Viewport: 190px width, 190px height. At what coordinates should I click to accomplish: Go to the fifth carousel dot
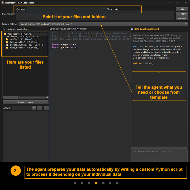(x=103, y=183)
